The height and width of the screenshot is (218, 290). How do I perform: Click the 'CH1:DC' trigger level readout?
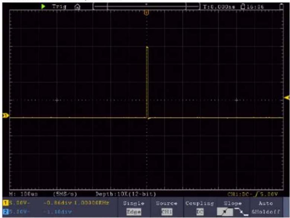pyautogui.click(x=252, y=194)
